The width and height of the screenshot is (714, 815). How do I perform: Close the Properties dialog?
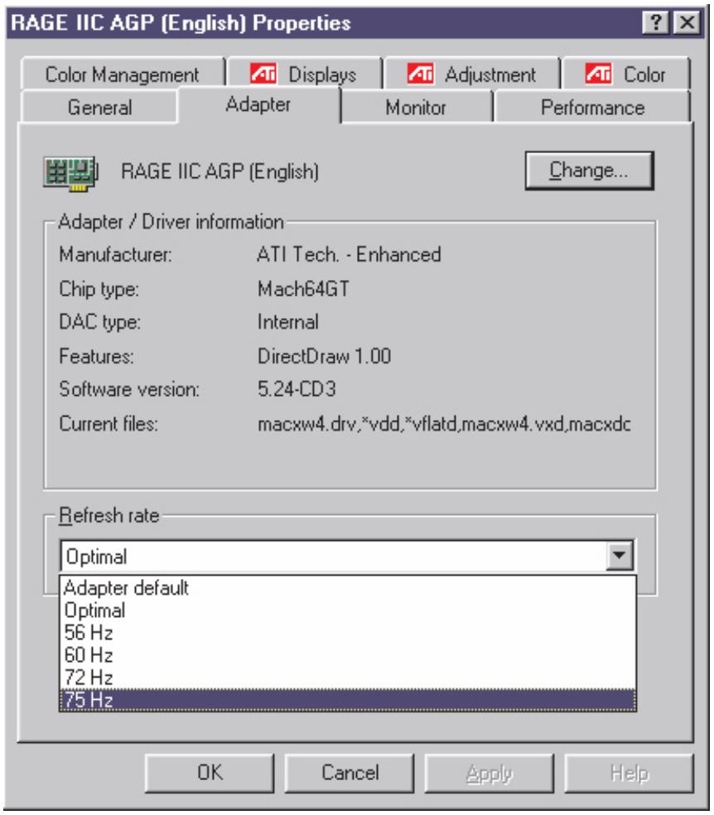687,23
